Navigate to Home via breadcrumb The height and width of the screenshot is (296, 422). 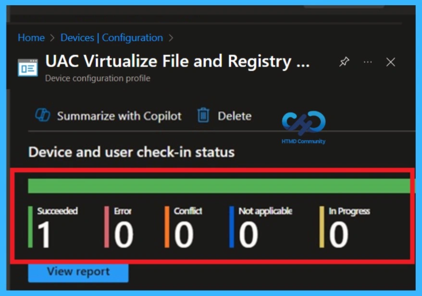[31, 37]
